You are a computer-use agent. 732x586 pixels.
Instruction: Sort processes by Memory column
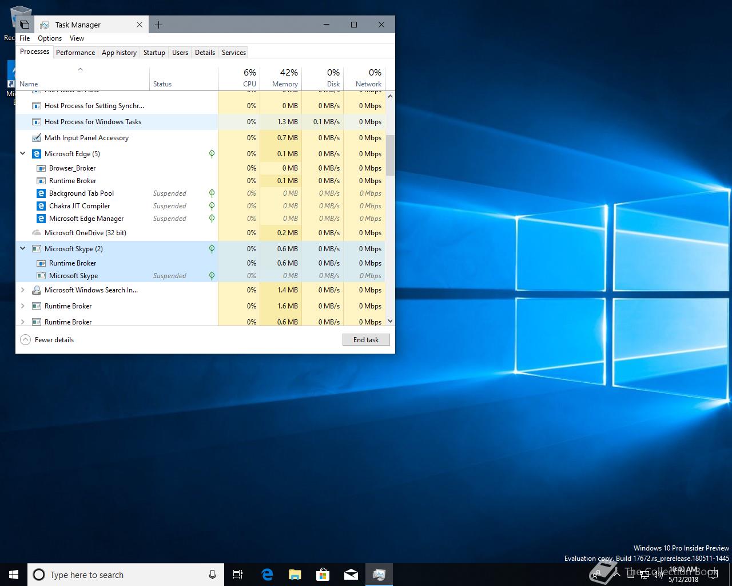281,78
